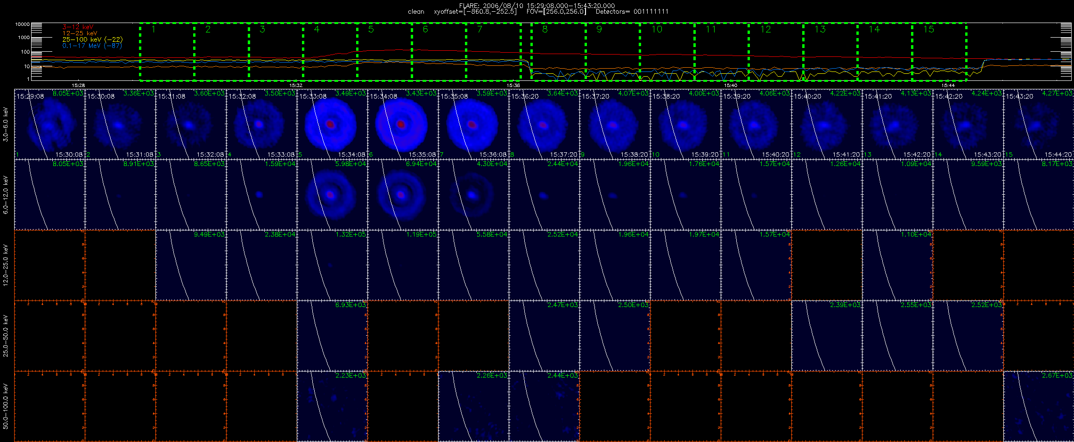Viewport: 1074px width, 442px height.
Task: Open the 6-12 keV image labeled 6.94E+04
Action: tap(403, 195)
